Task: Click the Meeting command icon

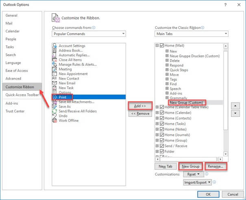Action: click(x=54, y=69)
